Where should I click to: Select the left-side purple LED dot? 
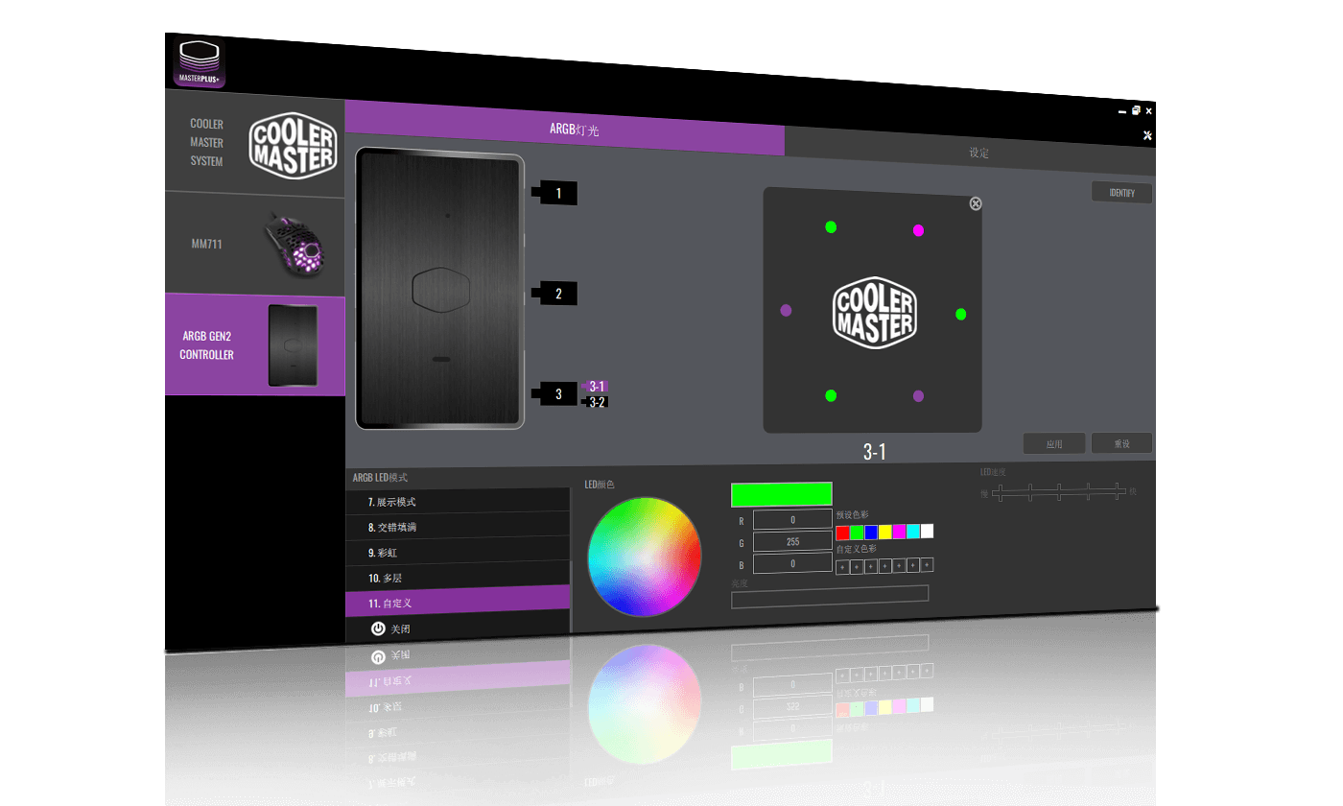[787, 311]
